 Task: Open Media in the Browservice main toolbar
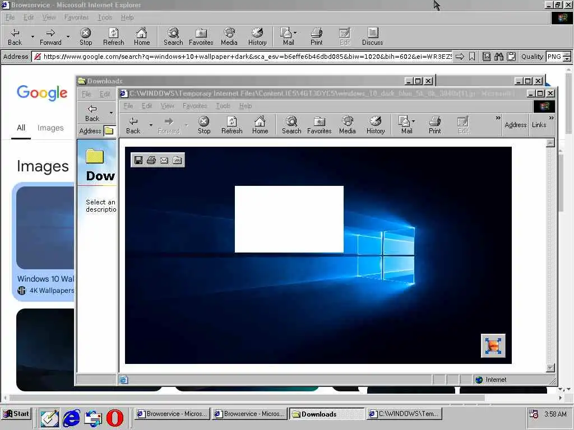[x=229, y=37]
